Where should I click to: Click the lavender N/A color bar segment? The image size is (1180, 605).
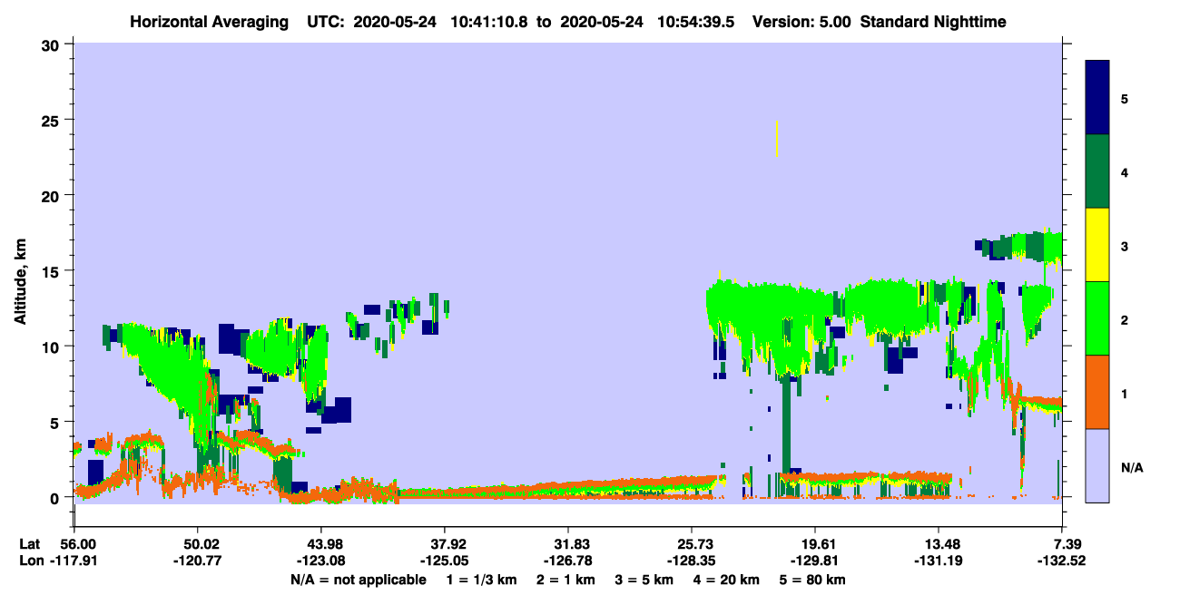(x=1097, y=465)
